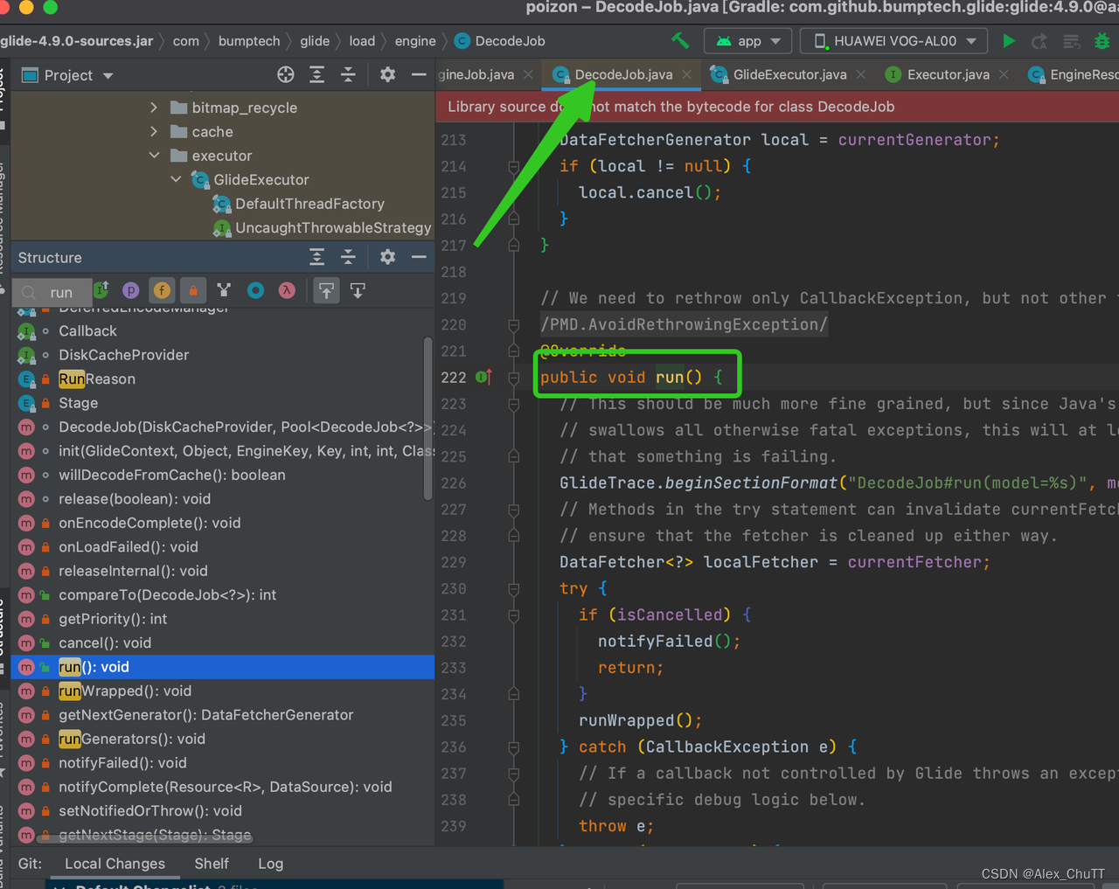1119x889 pixels.
Task: Click the Structure panel vertical scrollbar
Action: (x=428, y=418)
